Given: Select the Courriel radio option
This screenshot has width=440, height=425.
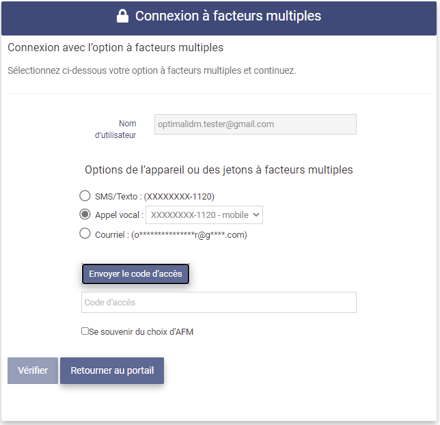Looking at the screenshot, I should [85, 233].
